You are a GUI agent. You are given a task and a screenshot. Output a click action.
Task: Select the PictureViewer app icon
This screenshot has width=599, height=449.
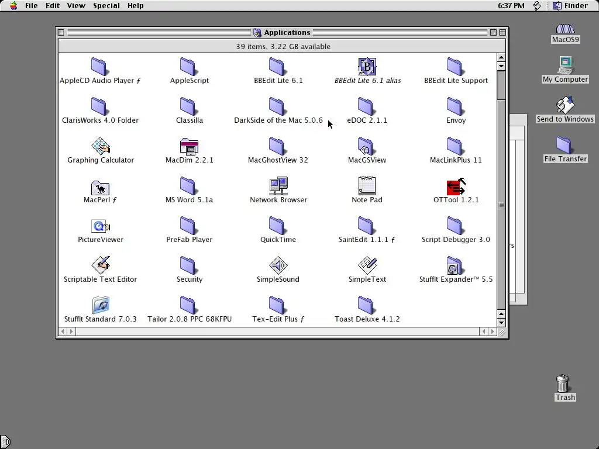[x=101, y=226]
